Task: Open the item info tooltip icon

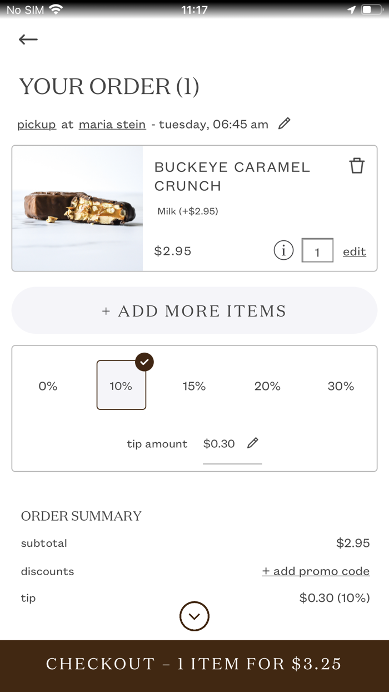Action: tap(283, 250)
